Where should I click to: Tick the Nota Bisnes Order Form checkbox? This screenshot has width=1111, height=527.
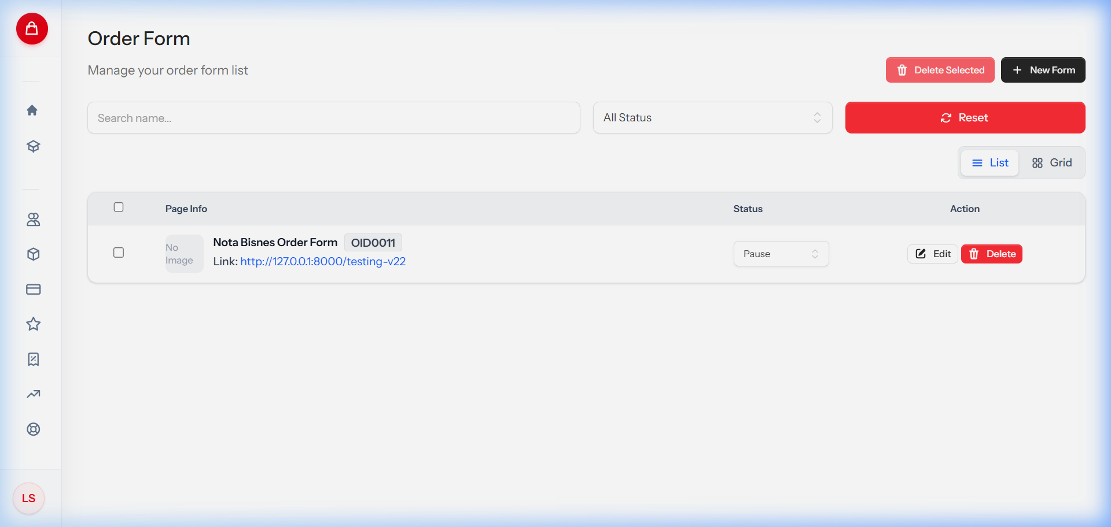click(119, 253)
